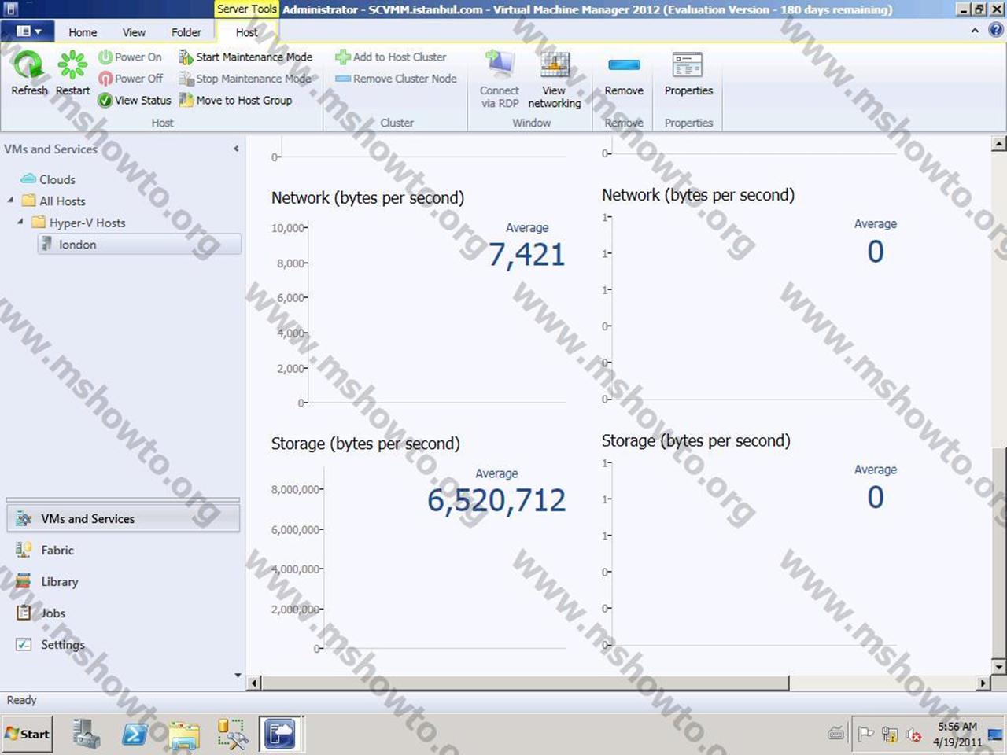
Task: Click Remove Cluster Node
Action: [x=396, y=79]
